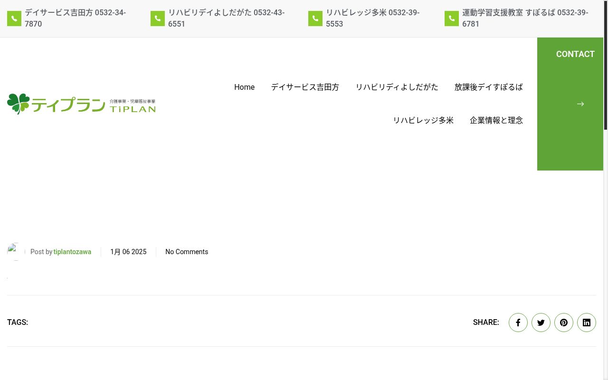Call 運動学習支援教室 すぽるば number 0532-39-6781

tap(525, 18)
